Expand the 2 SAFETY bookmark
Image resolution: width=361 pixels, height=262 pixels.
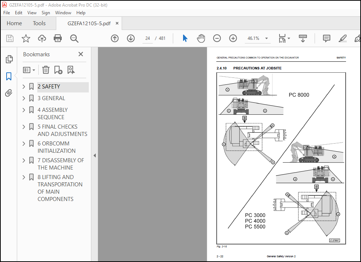24,87
